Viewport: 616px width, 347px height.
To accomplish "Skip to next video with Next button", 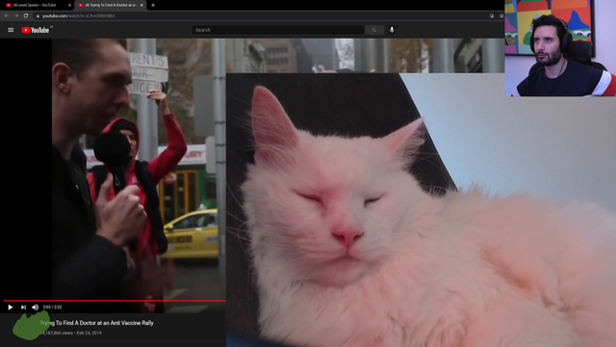I will [x=23, y=307].
